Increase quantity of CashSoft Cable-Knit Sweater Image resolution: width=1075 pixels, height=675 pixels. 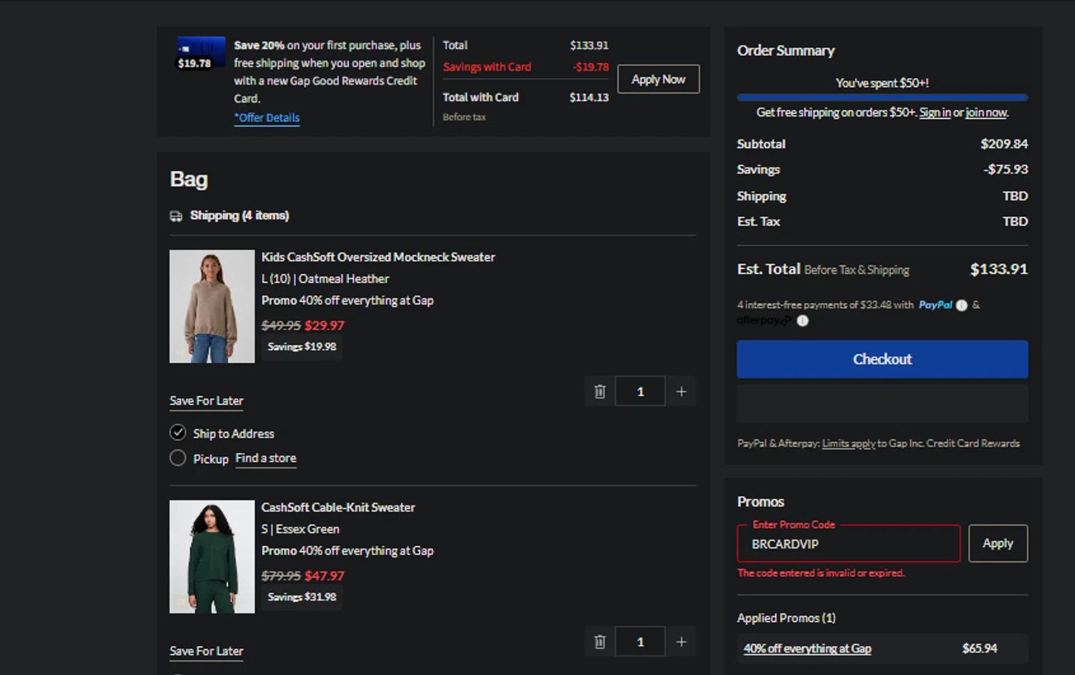tap(681, 642)
